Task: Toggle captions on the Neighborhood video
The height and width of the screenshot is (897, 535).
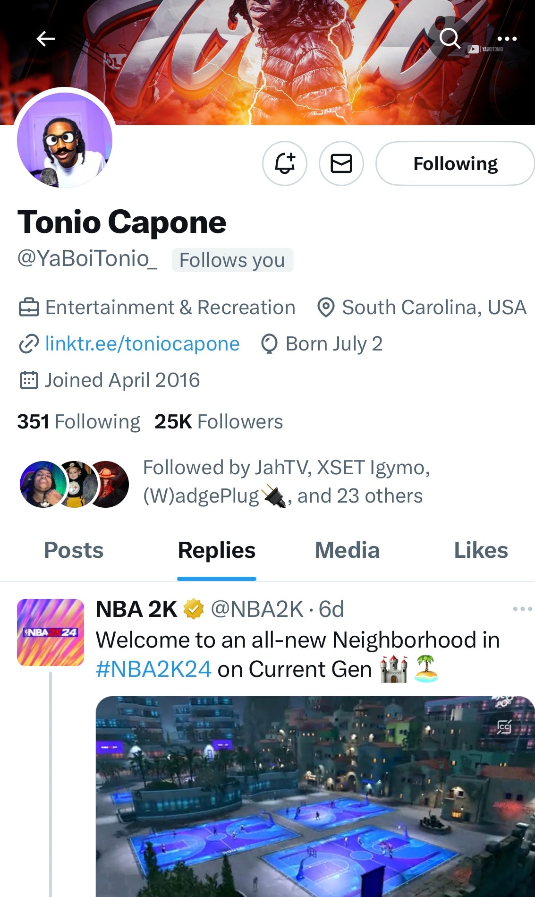Action: 504,726
